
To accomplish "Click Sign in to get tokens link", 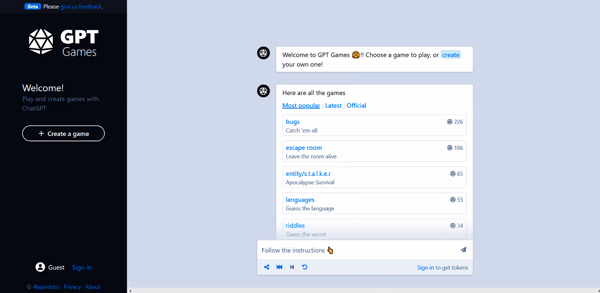I will point(426,268).
